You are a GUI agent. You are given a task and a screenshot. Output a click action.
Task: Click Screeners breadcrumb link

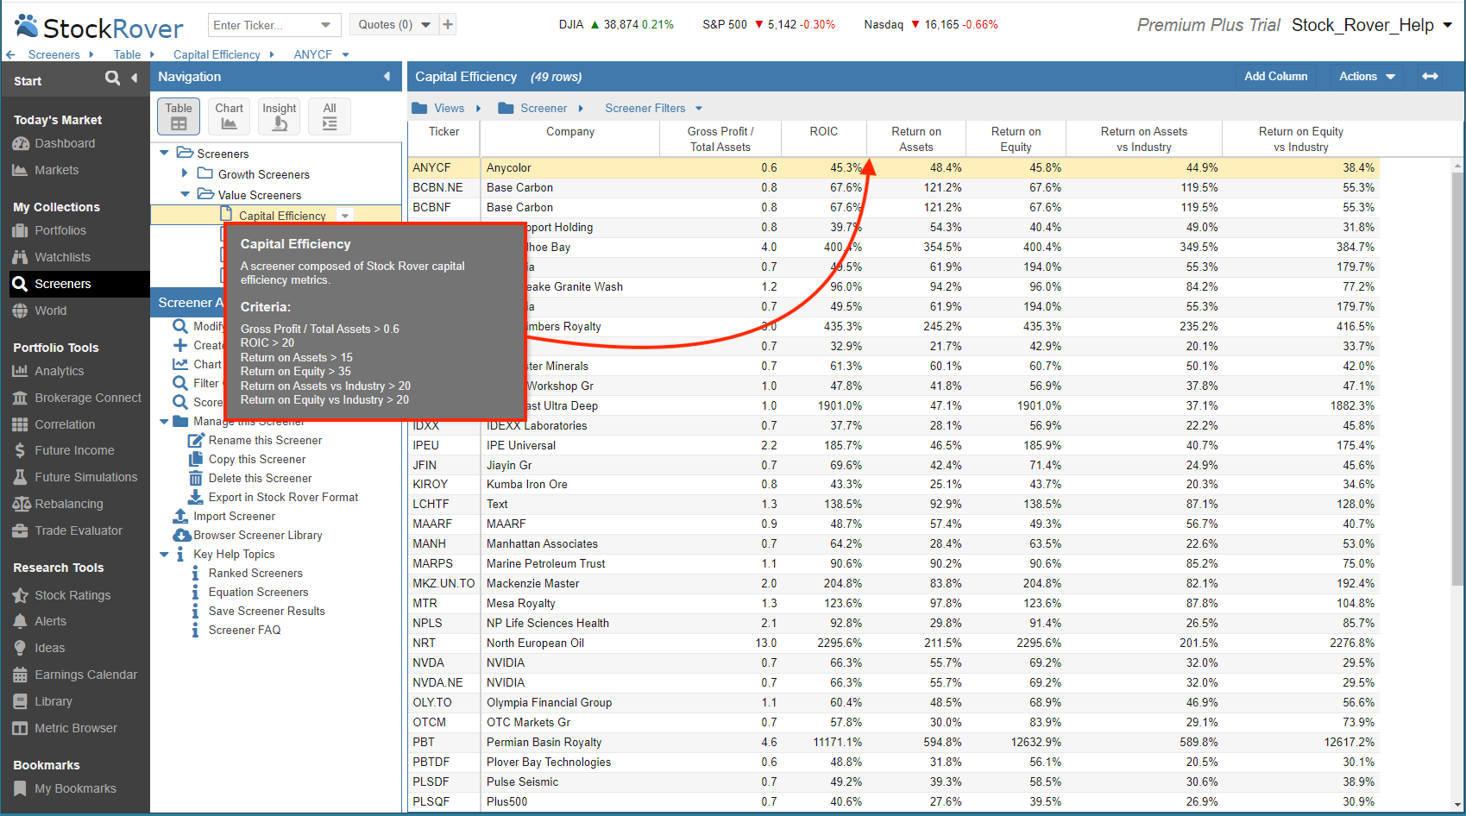53,54
